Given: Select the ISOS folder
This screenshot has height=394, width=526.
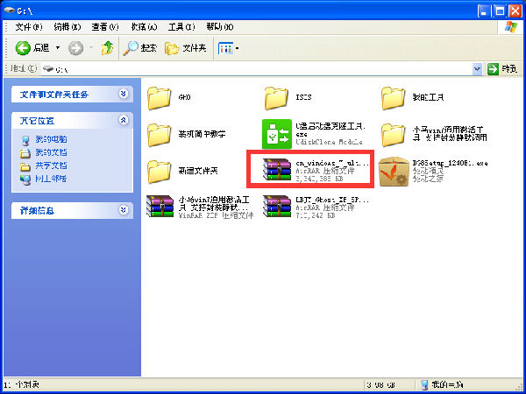Looking at the screenshot, I should point(277,96).
